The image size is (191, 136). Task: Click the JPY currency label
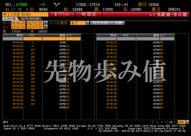click(5, 122)
